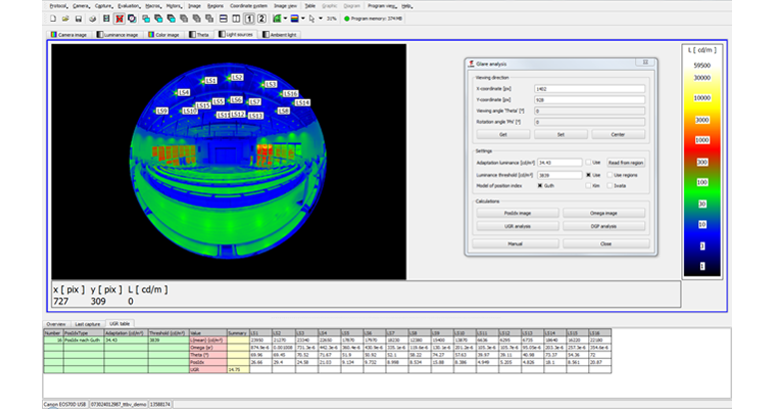This screenshot has width=774, height=409.
Task: Open the Evaluation menu
Action: point(128,6)
